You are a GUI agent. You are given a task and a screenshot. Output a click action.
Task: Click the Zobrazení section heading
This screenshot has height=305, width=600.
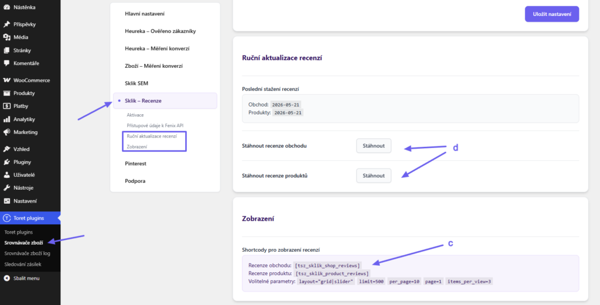[258, 218]
